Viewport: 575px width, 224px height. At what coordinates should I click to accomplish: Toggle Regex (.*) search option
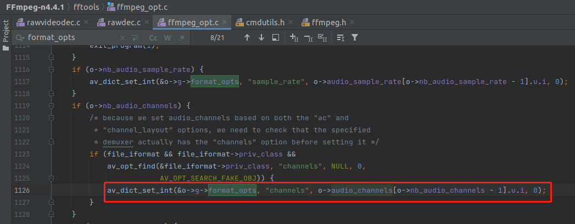181,38
